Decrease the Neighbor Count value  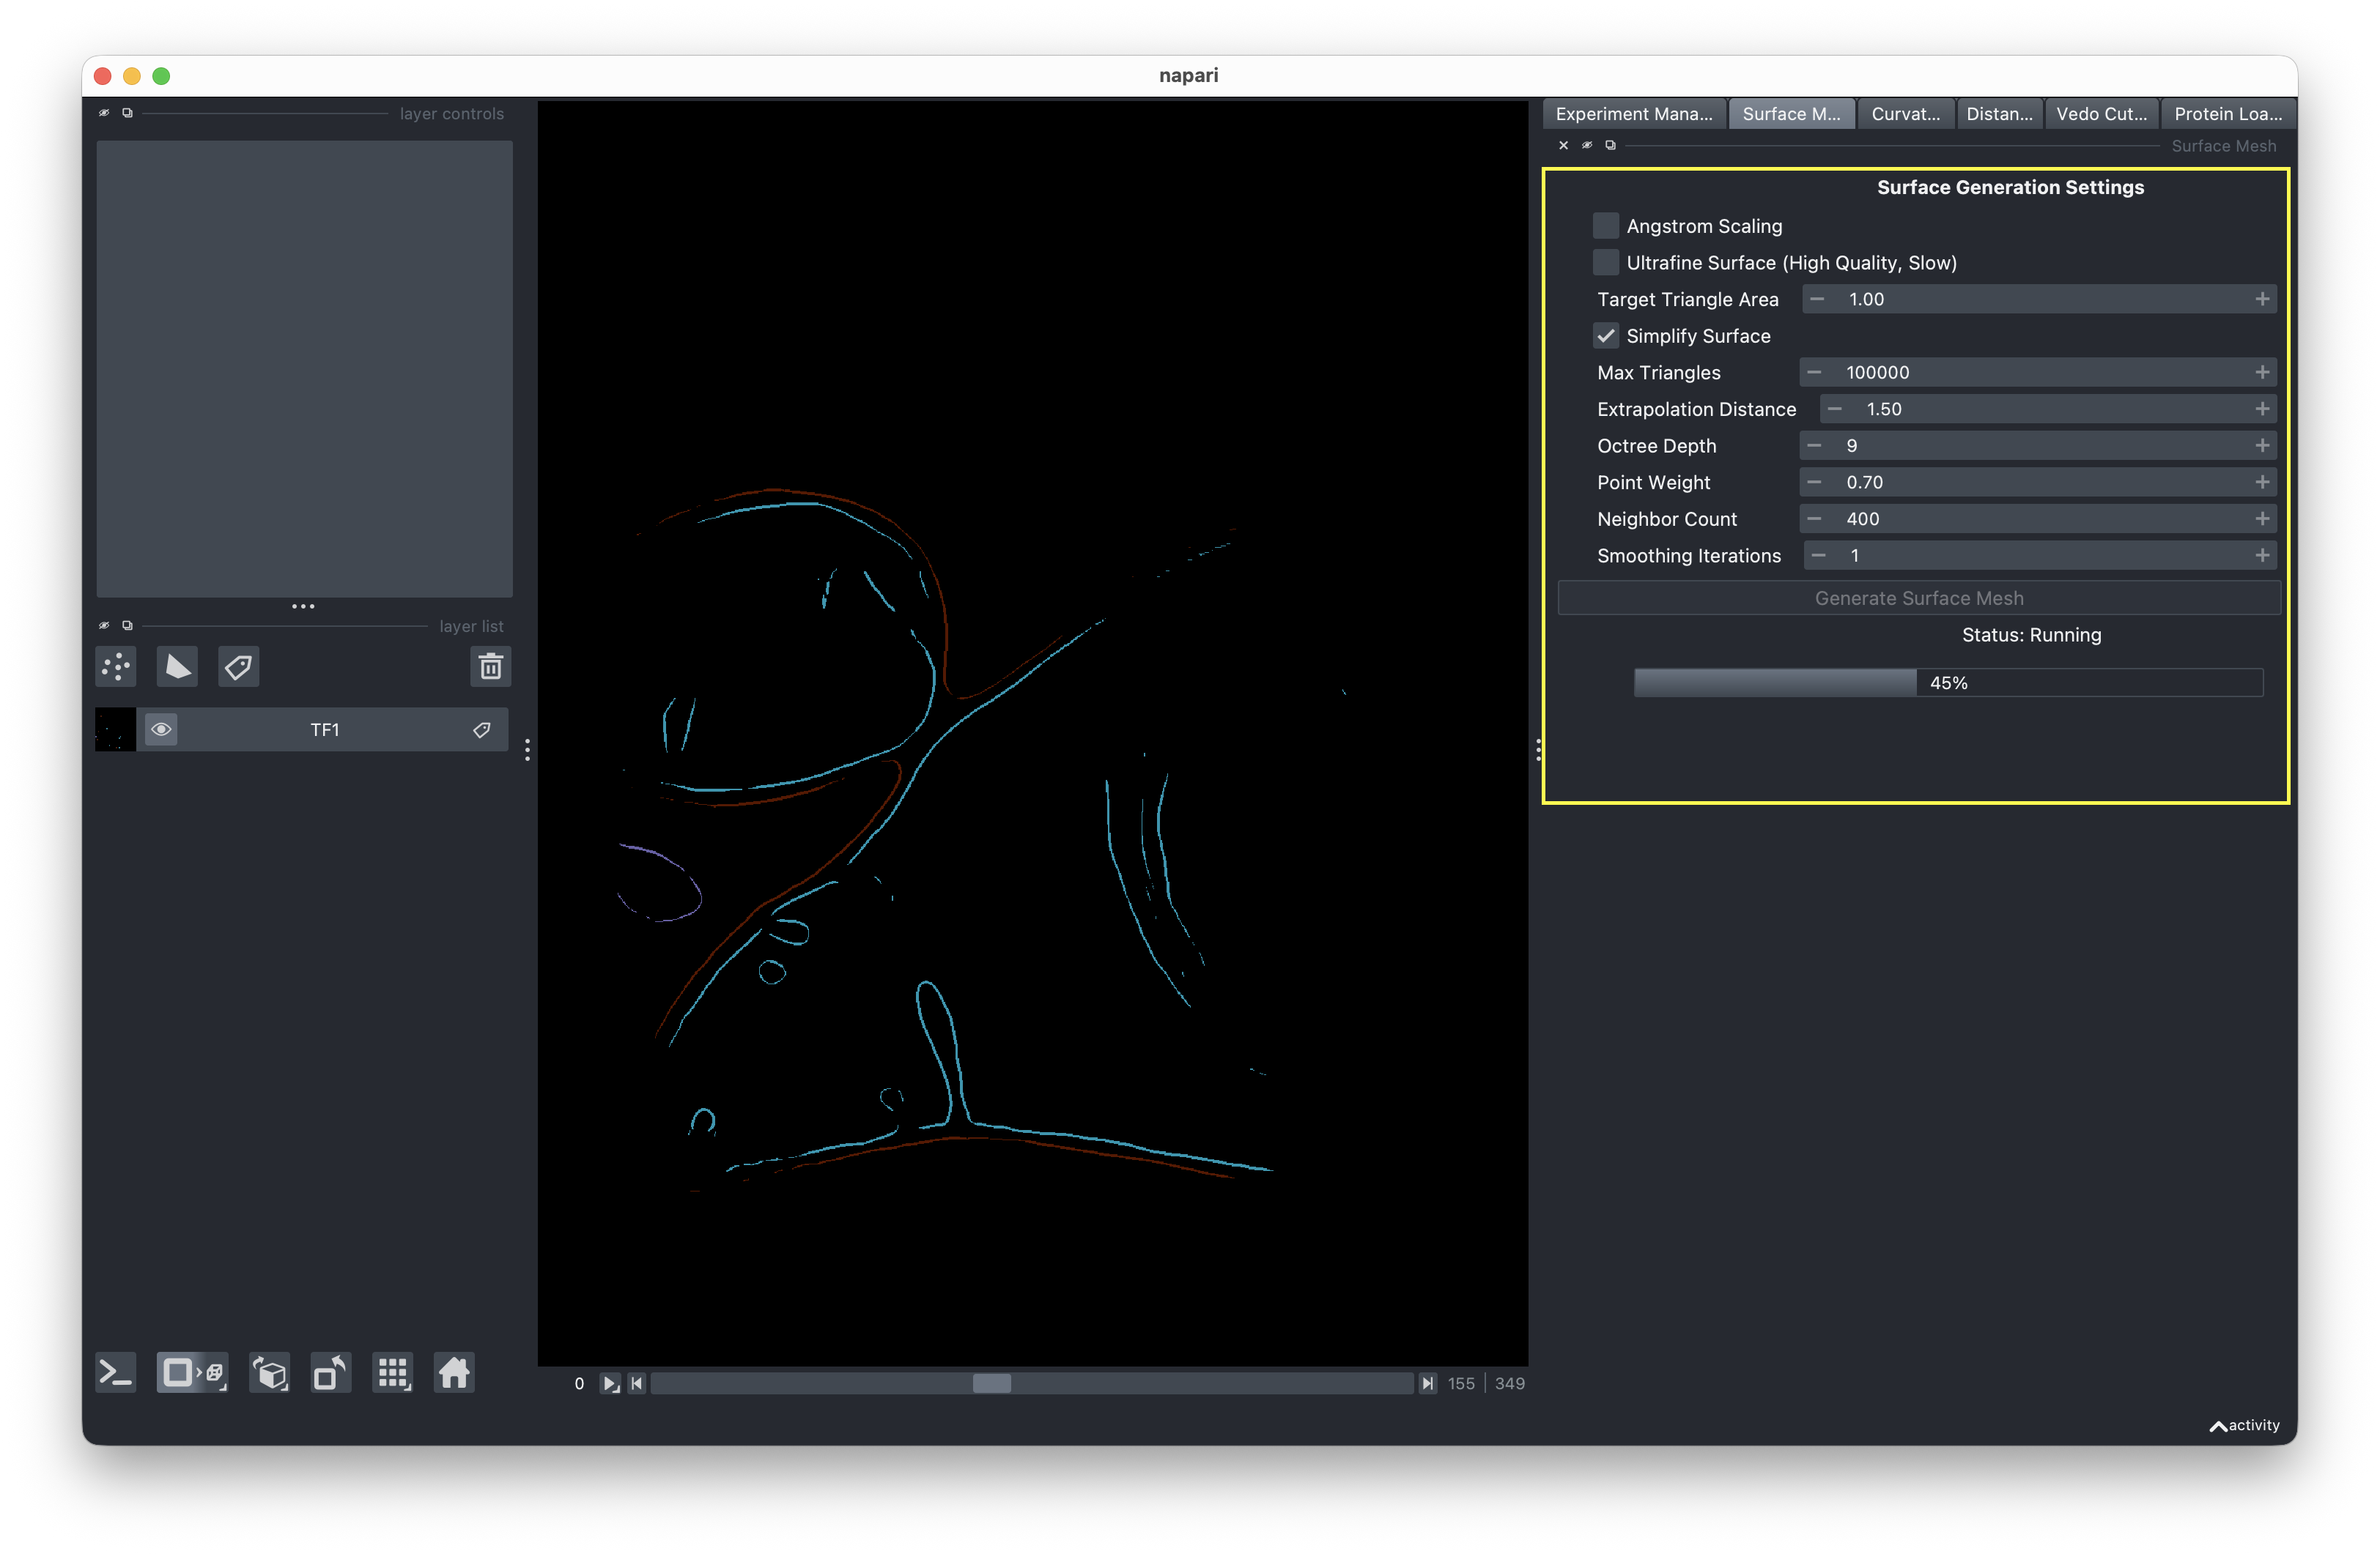pos(1814,518)
